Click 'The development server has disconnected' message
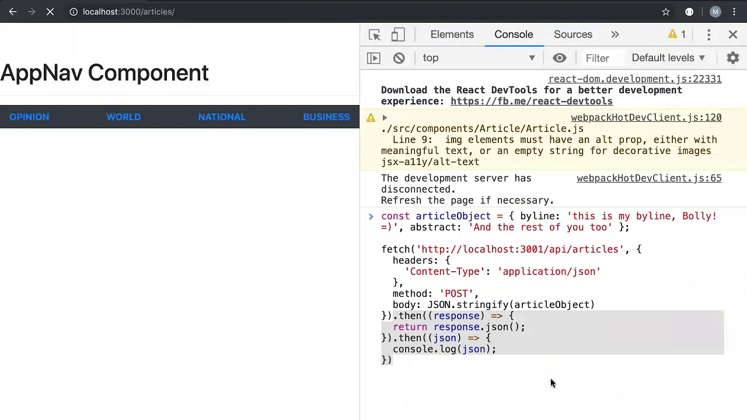Screen dimensions: 747x420 (456, 184)
